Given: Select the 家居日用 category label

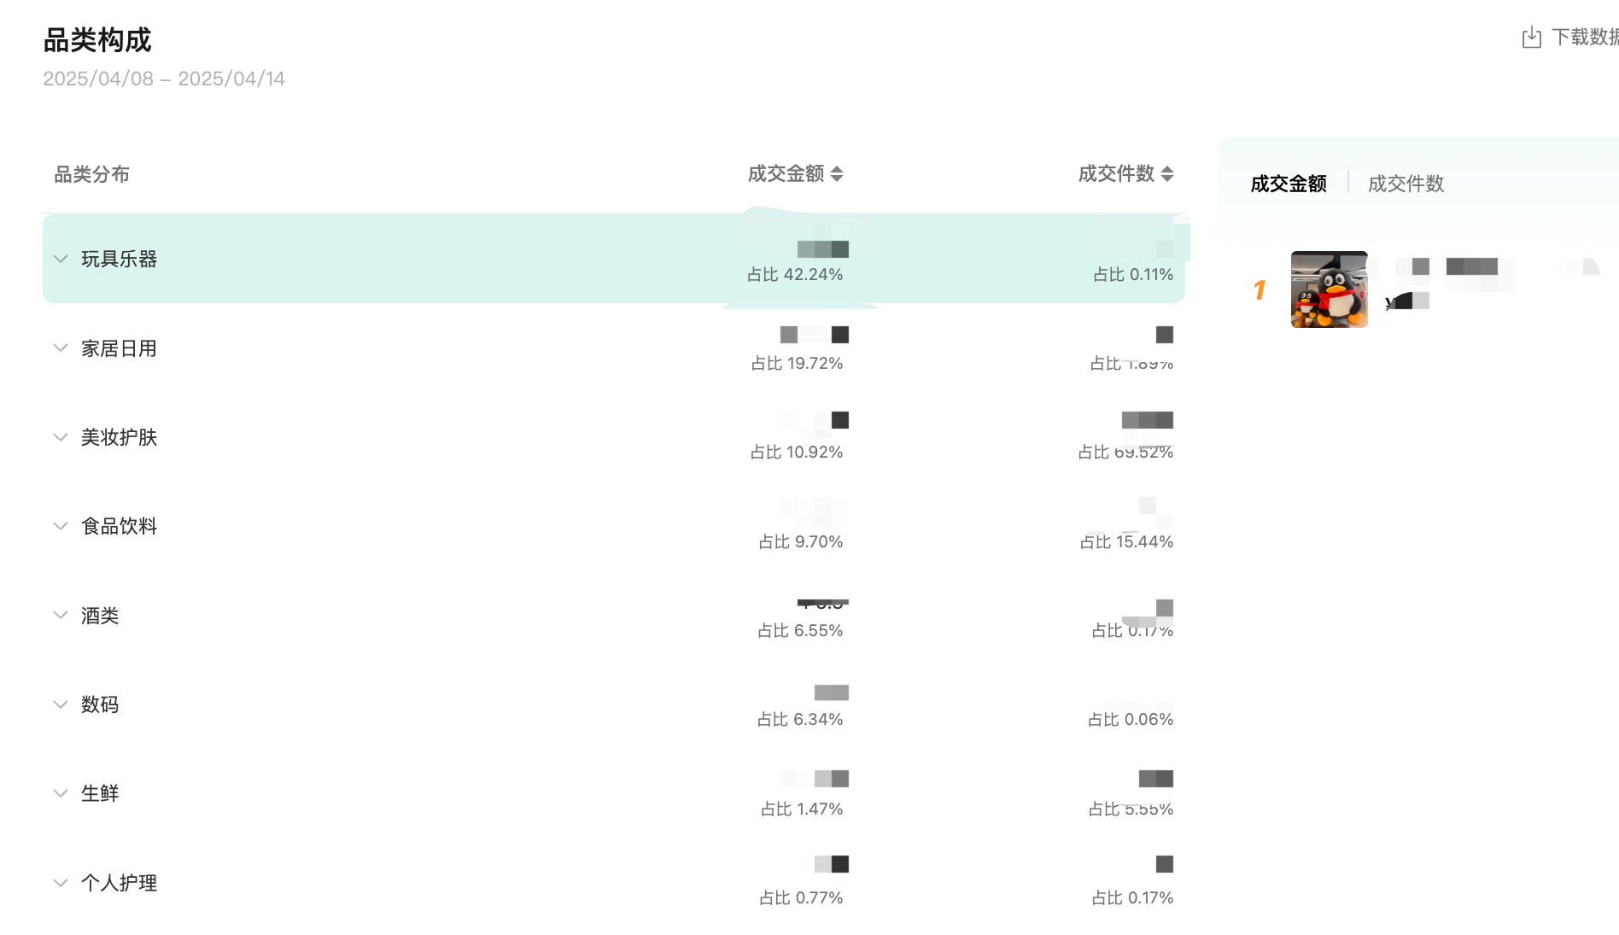Looking at the screenshot, I should pos(119,348).
